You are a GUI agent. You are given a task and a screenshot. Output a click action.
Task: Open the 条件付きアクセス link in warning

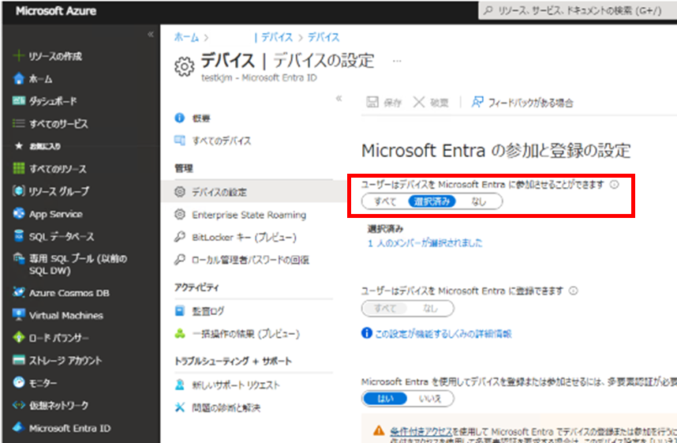click(421, 431)
